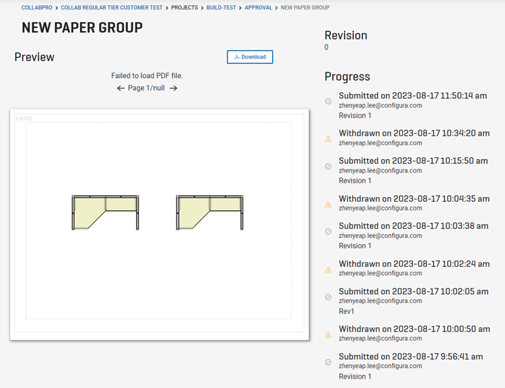505x388 pixels.
Task: Select 'Submitted on 2023-08-17 10:15:50 am' entry
Action: [x=413, y=161]
